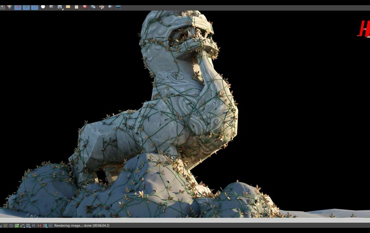The image size is (370, 233).
Task: Show pixel information landscape icon
Action: [17, 226]
